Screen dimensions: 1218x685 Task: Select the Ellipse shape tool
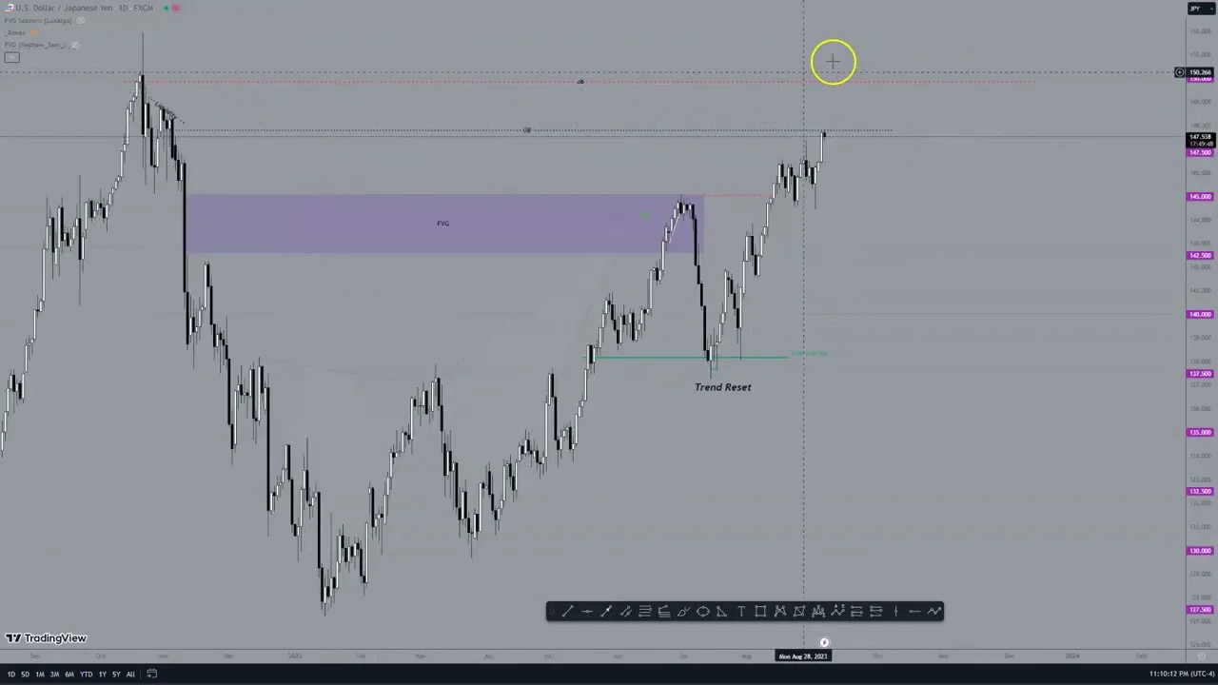(x=702, y=612)
